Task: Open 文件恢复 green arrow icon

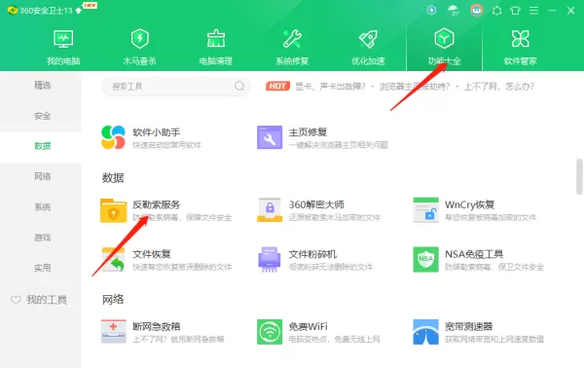Action: [113, 259]
